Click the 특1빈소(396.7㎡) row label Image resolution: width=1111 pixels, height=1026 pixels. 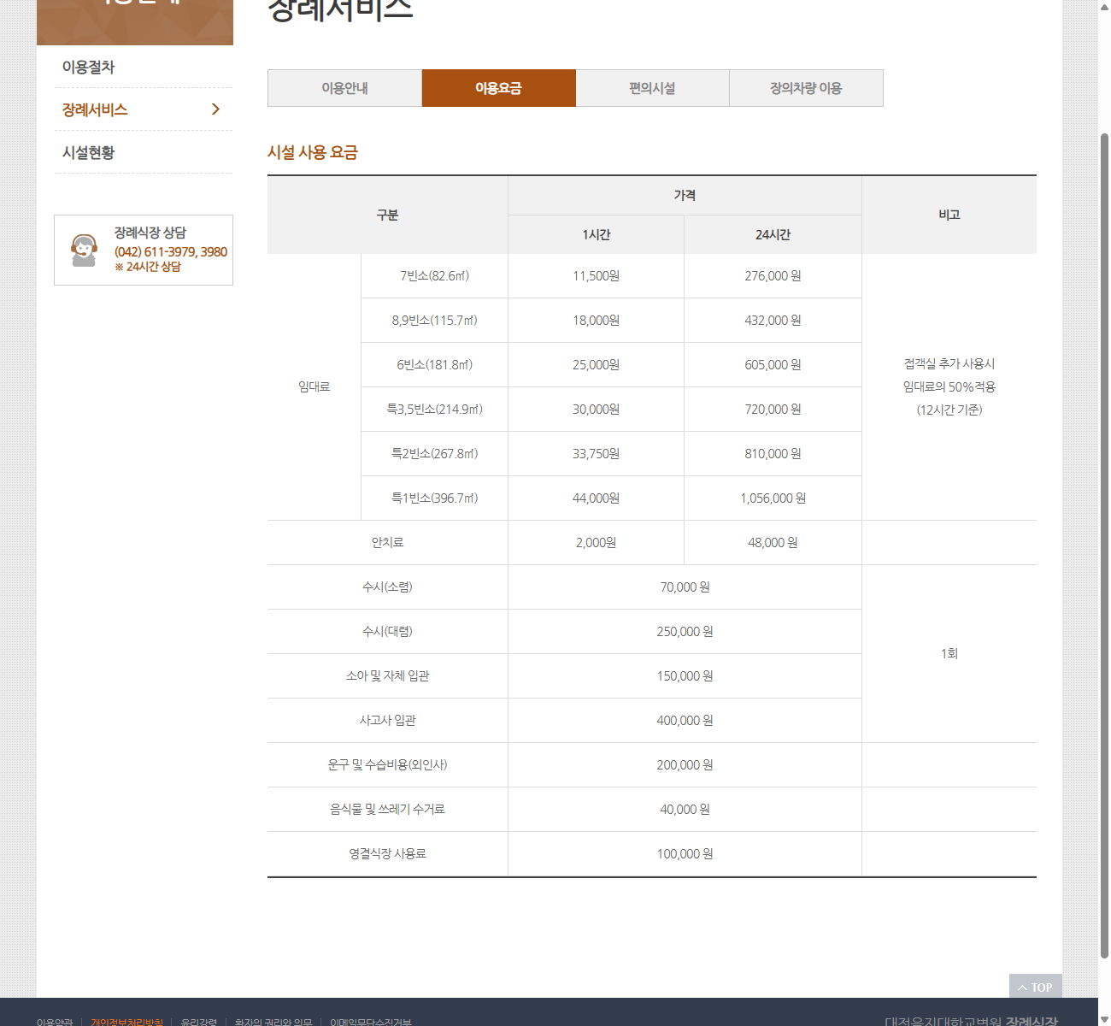coord(434,498)
